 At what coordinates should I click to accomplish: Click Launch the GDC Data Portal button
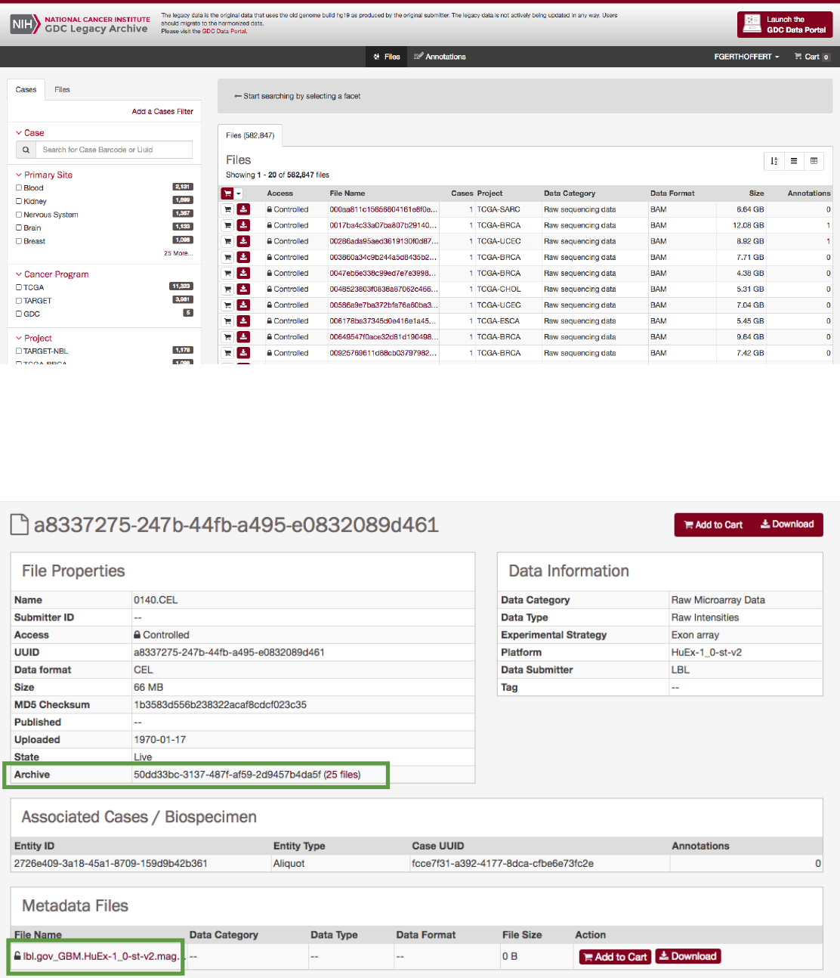point(785,24)
